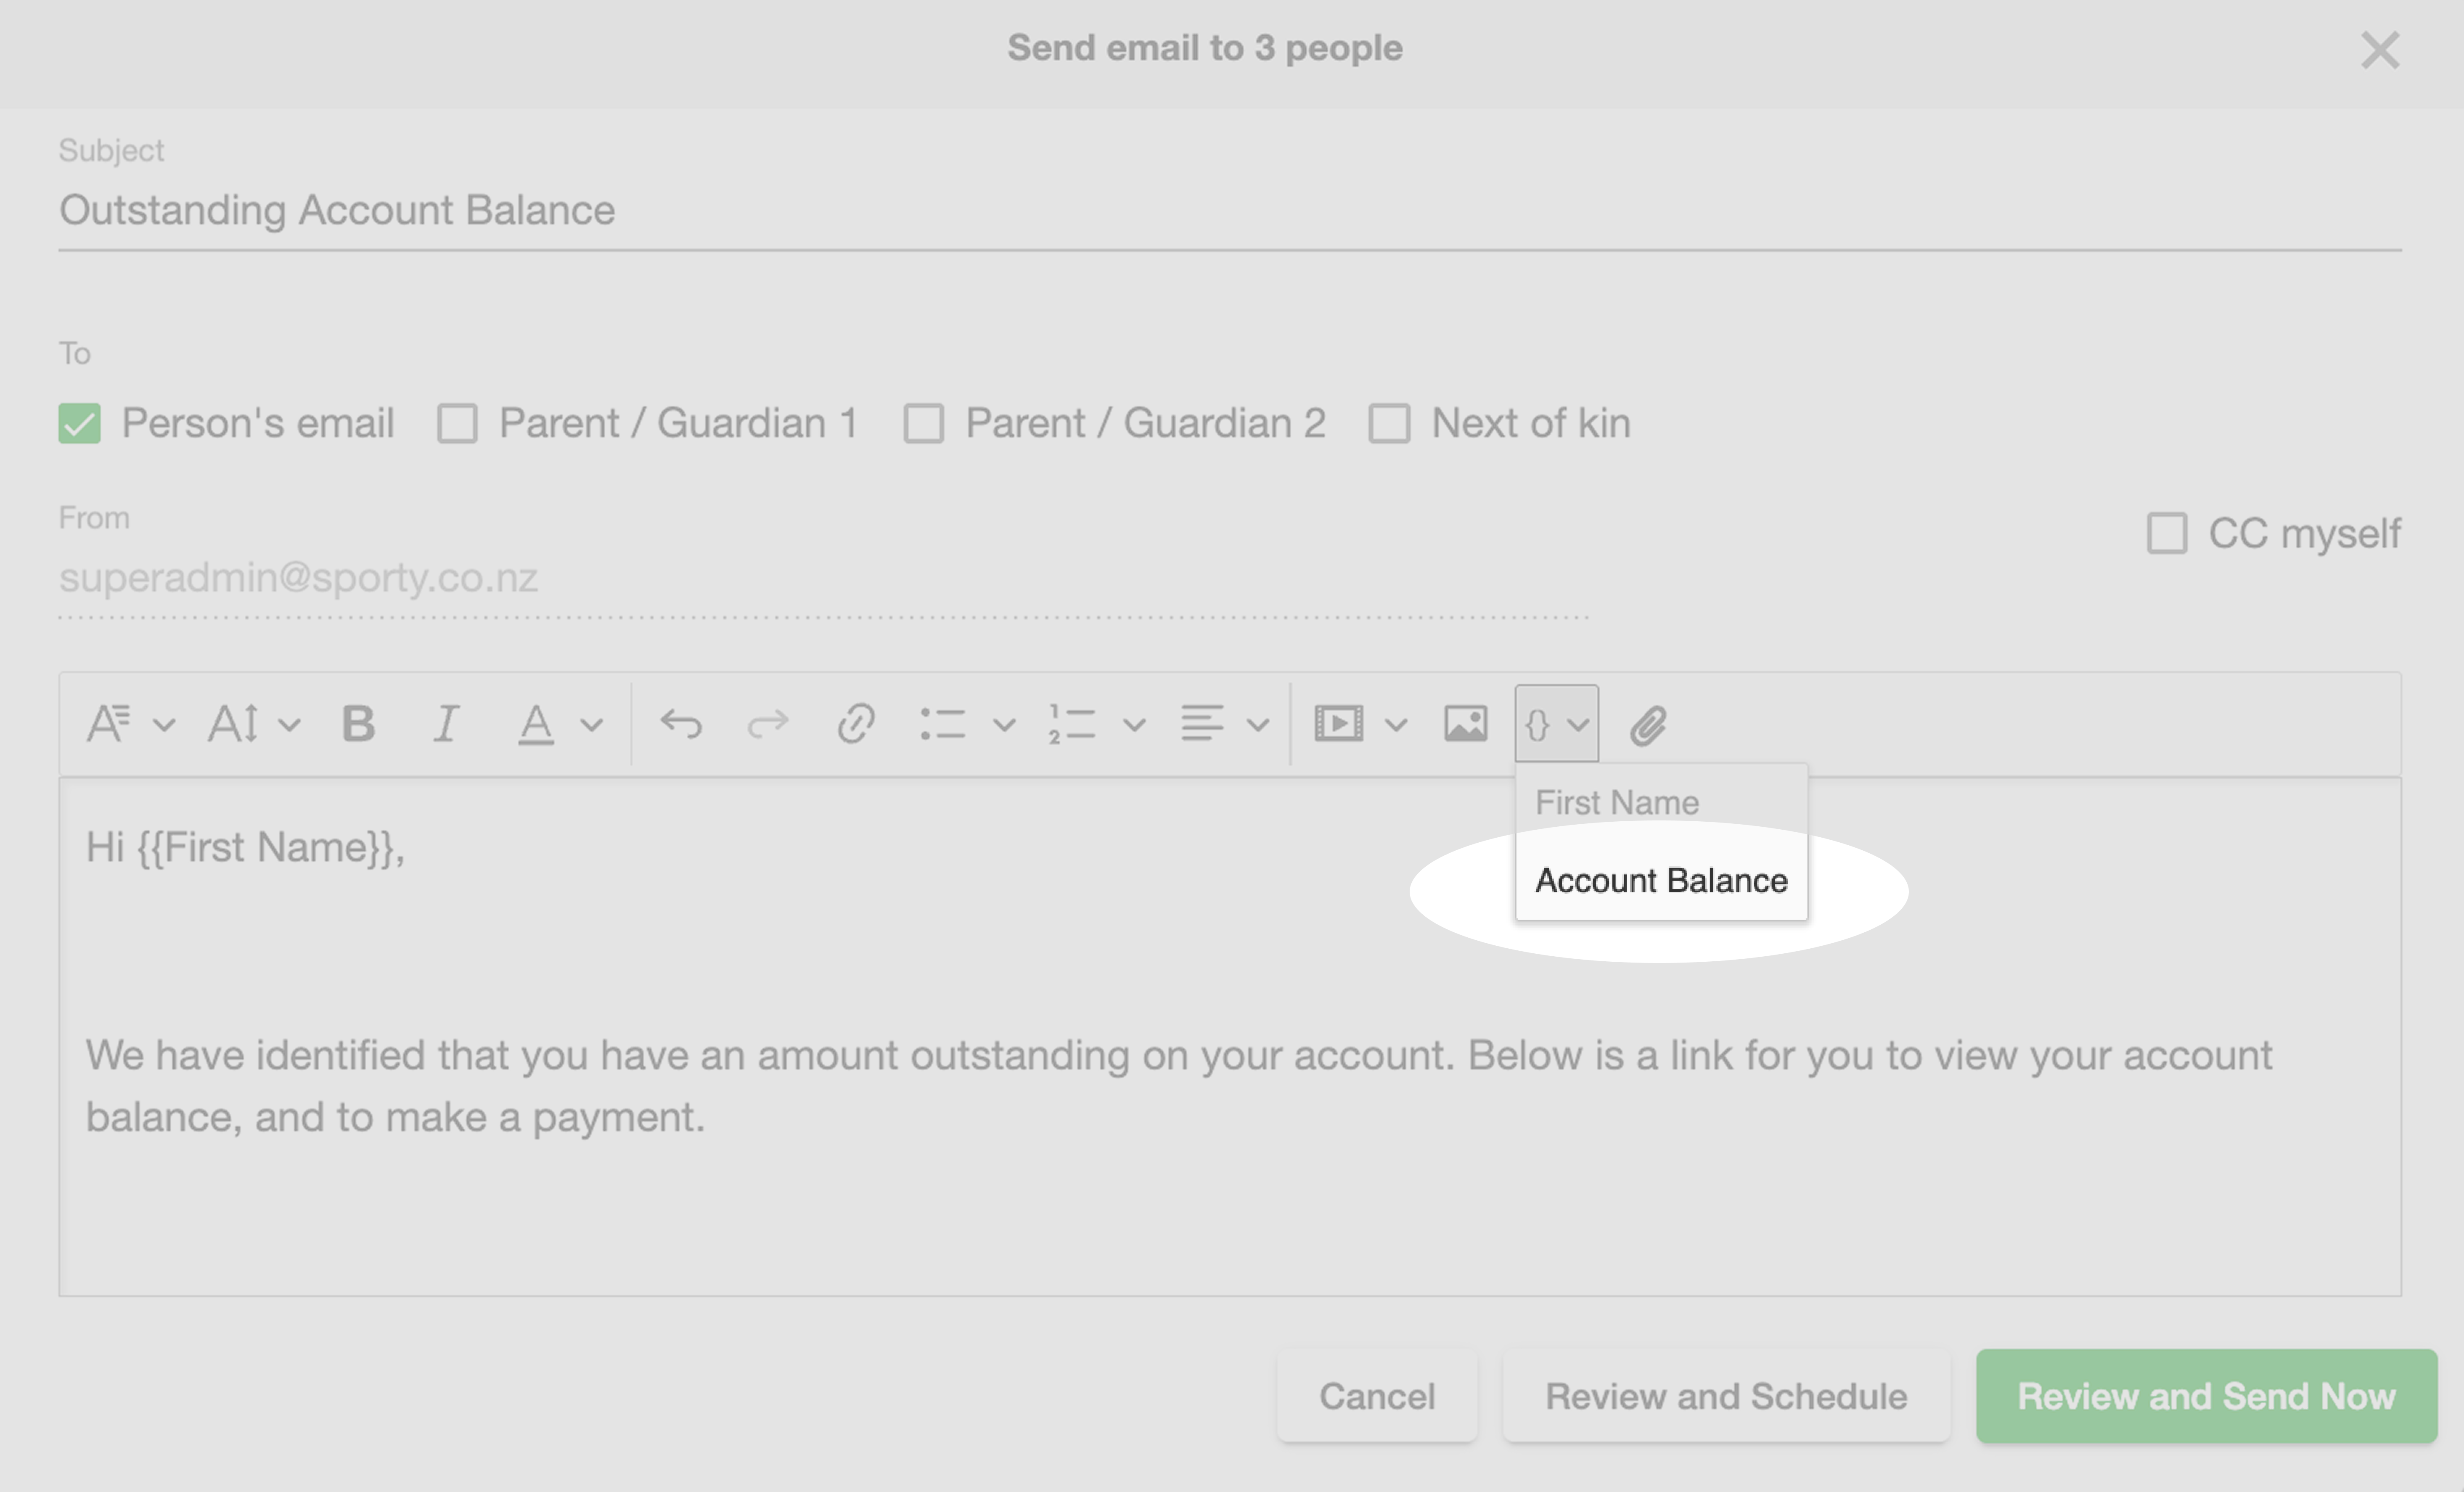Uncheck the Person's email checkbox
Viewport: 2464px width, 1492px height.
[x=80, y=423]
